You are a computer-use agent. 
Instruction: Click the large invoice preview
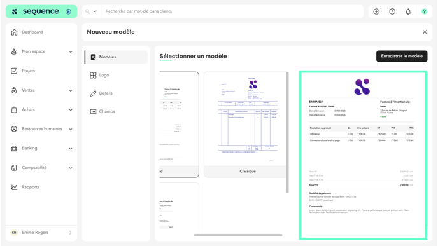coord(363,155)
